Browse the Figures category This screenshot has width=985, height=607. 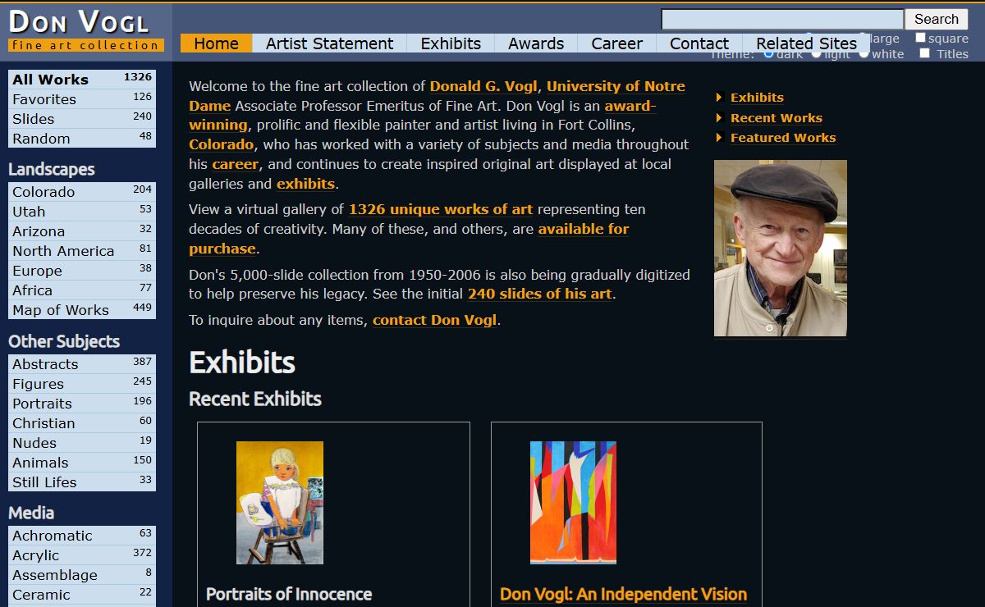pyautogui.click(x=82, y=384)
